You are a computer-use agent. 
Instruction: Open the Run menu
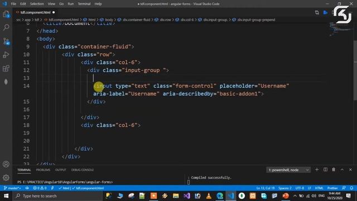[x=71, y=4]
